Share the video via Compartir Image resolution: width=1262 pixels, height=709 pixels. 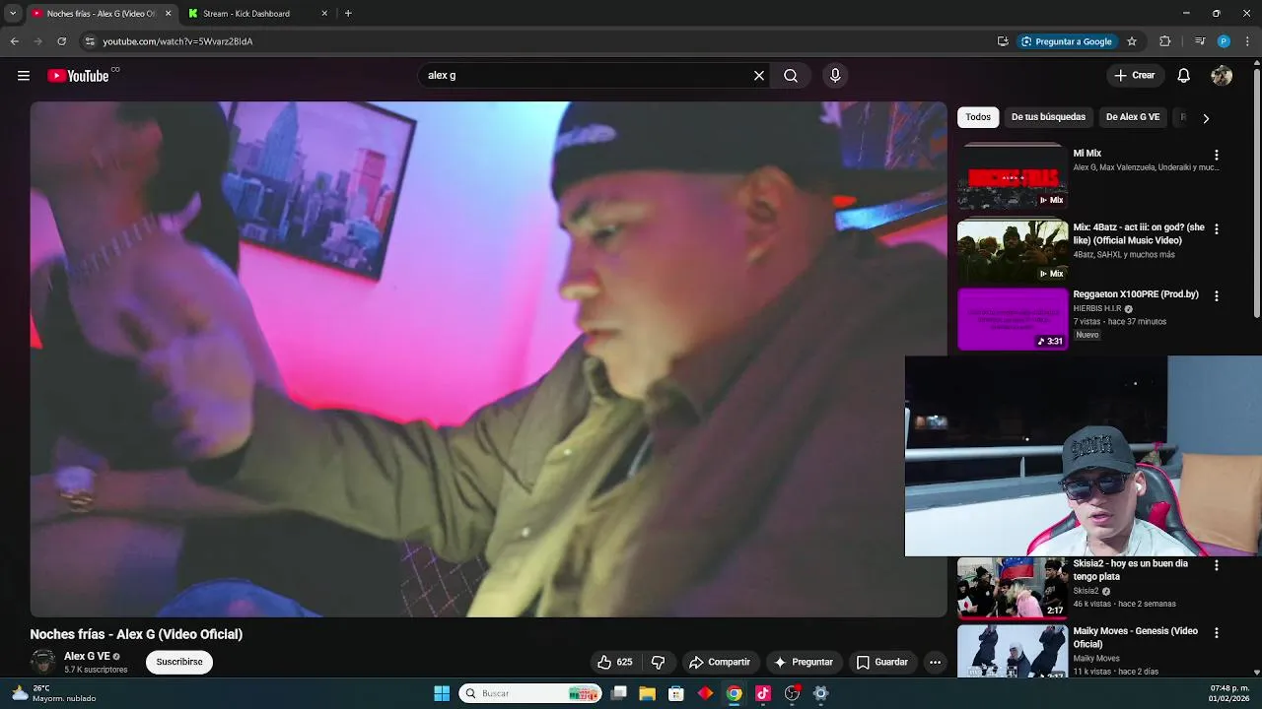pos(720,663)
